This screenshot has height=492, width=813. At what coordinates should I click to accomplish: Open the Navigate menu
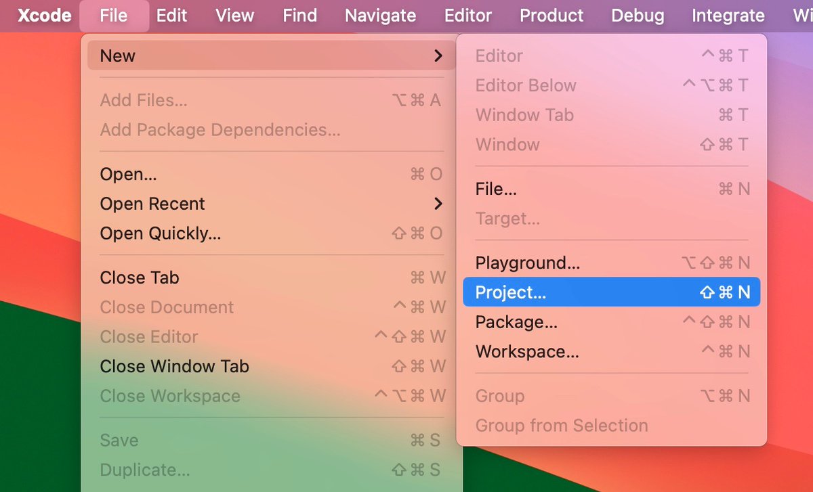[380, 16]
